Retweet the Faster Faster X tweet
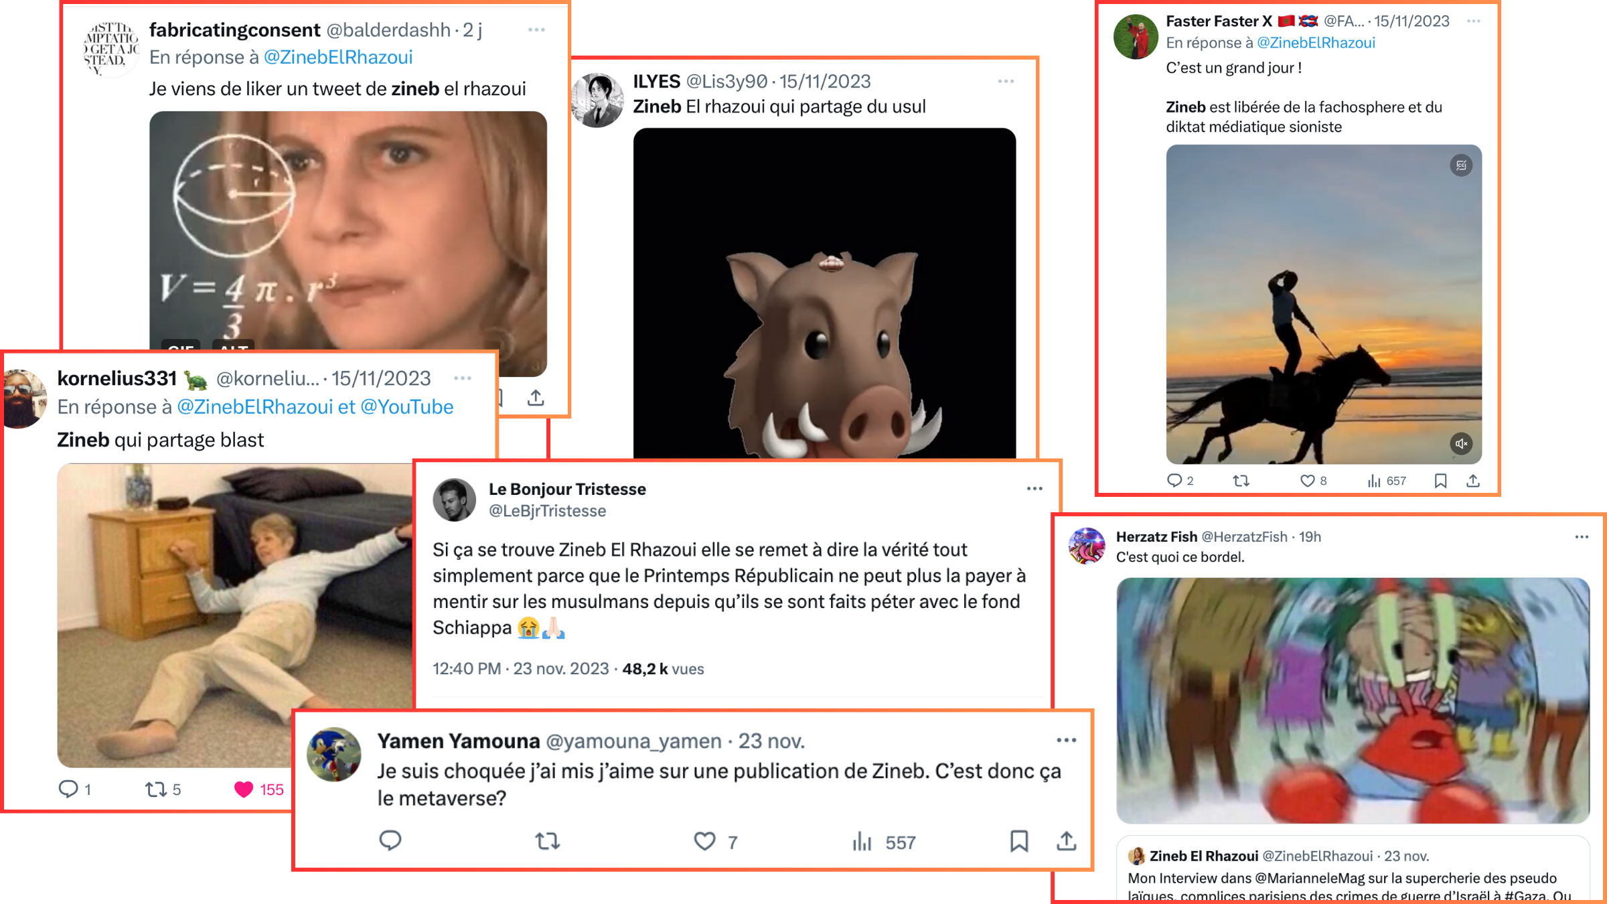Screen dimensions: 1607x904 coord(1241,481)
